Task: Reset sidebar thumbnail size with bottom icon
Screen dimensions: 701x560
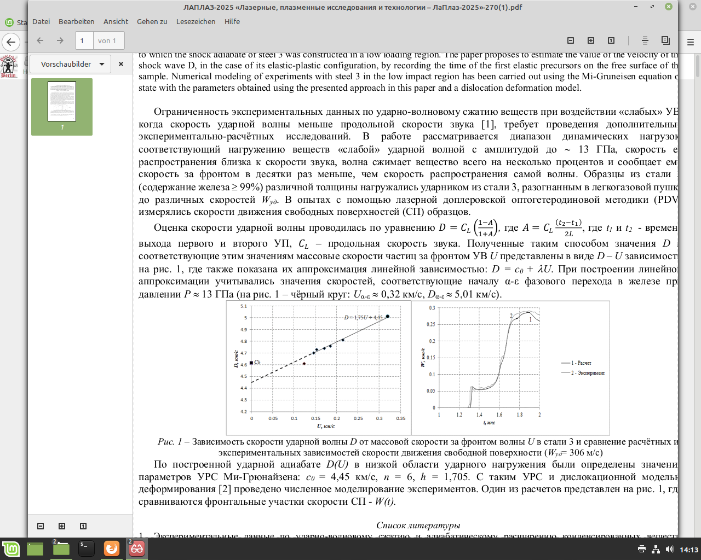Action: [83, 526]
